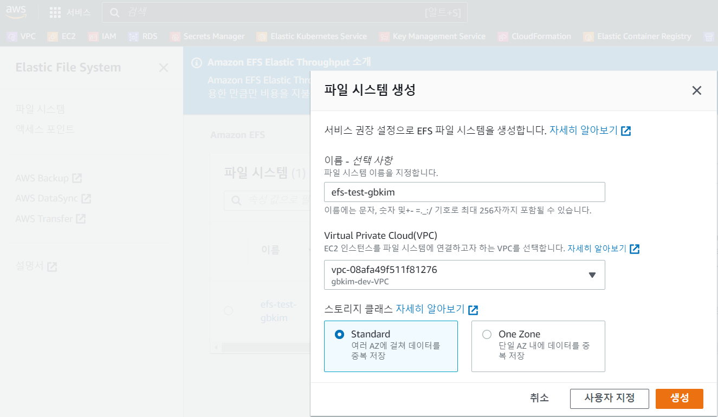Viewport: 718px width, 417px height.
Task: Click the 사용자 지정 button
Action: [609, 398]
